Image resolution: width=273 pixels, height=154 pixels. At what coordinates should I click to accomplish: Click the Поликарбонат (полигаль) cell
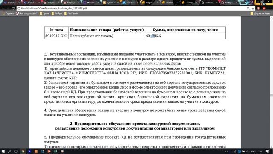click(x=107, y=36)
